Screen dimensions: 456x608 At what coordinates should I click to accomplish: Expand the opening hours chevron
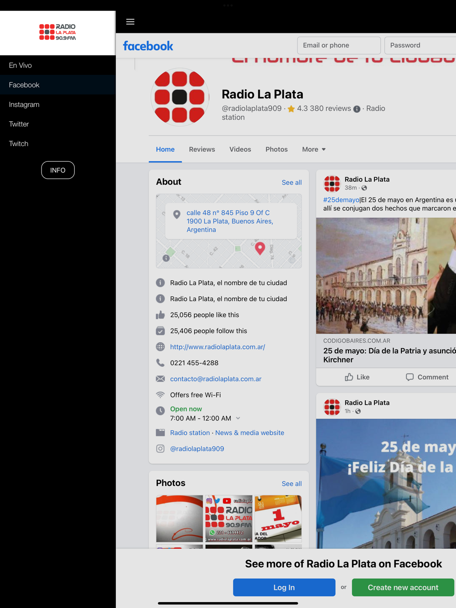(x=238, y=418)
